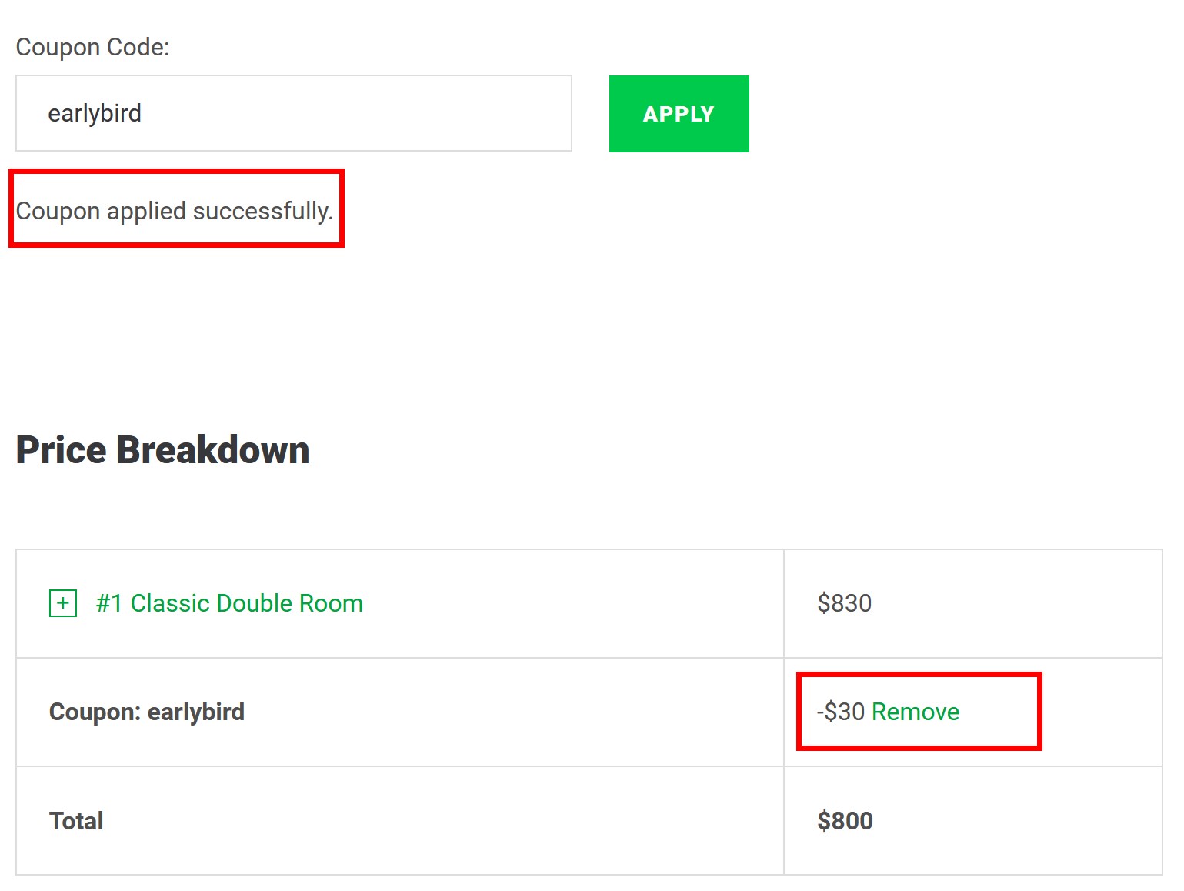Click inside the earlybird text box

click(x=292, y=113)
